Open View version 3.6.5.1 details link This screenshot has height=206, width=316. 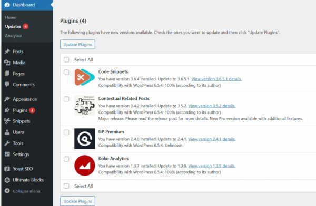point(216,79)
